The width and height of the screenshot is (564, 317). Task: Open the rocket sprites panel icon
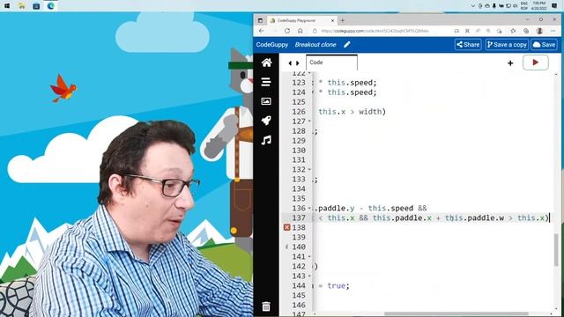point(266,121)
